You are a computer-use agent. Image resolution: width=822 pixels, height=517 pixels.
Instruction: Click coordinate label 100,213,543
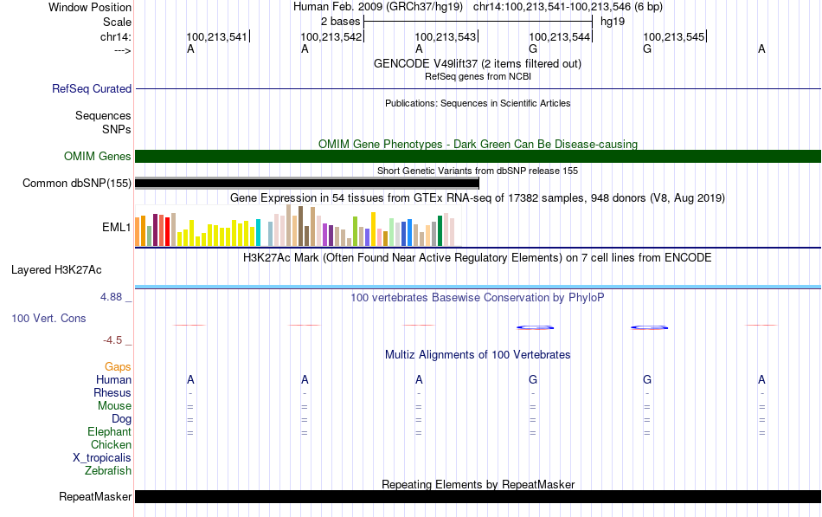[445, 36]
